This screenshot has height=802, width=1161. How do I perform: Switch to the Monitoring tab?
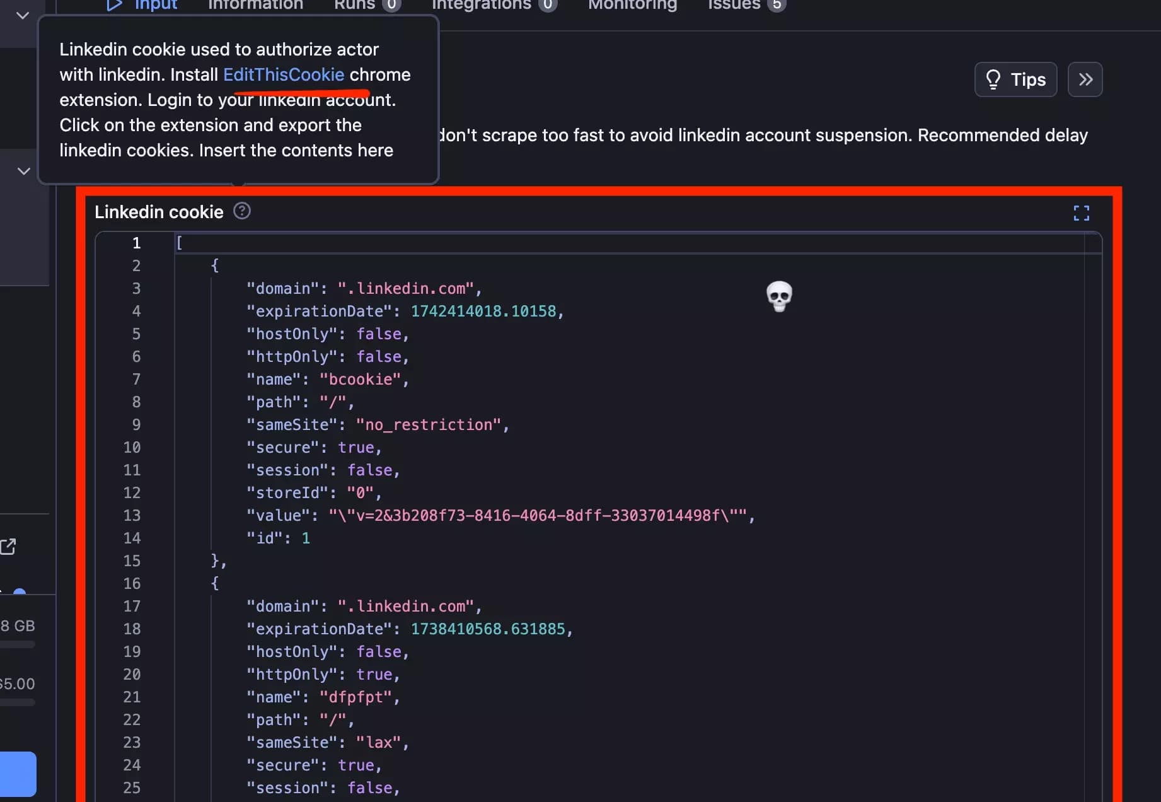632,5
